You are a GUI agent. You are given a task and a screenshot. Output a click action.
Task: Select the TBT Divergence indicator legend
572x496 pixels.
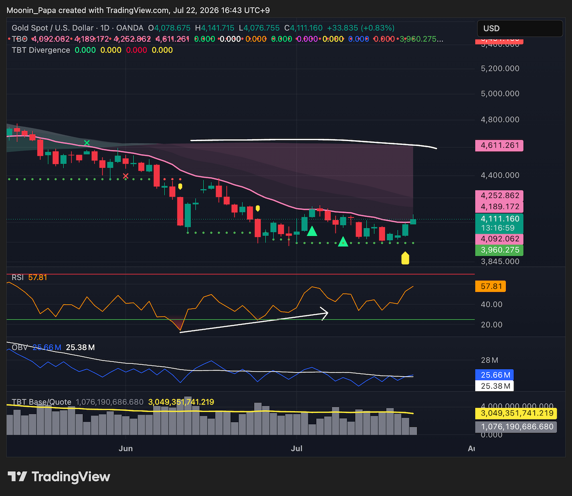coord(41,50)
